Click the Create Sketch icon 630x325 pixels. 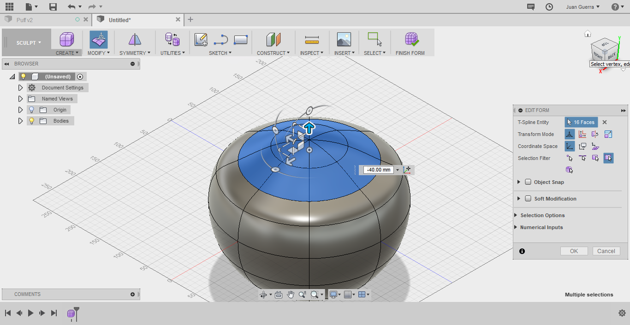[x=201, y=40]
